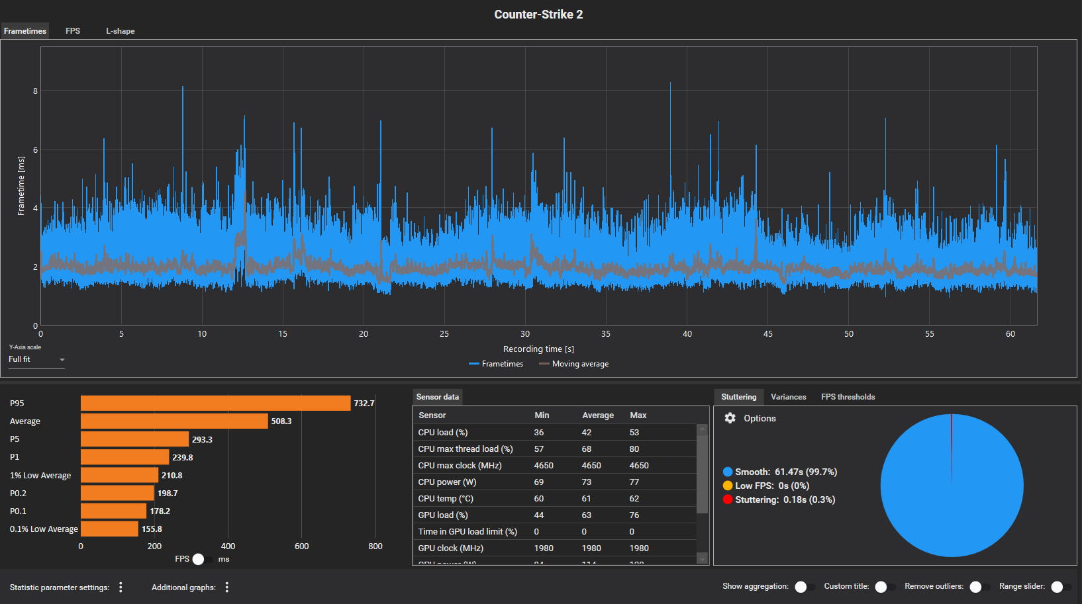Toggle the FPS / ms unit switch
The height and width of the screenshot is (604, 1082).
point(203,559)
